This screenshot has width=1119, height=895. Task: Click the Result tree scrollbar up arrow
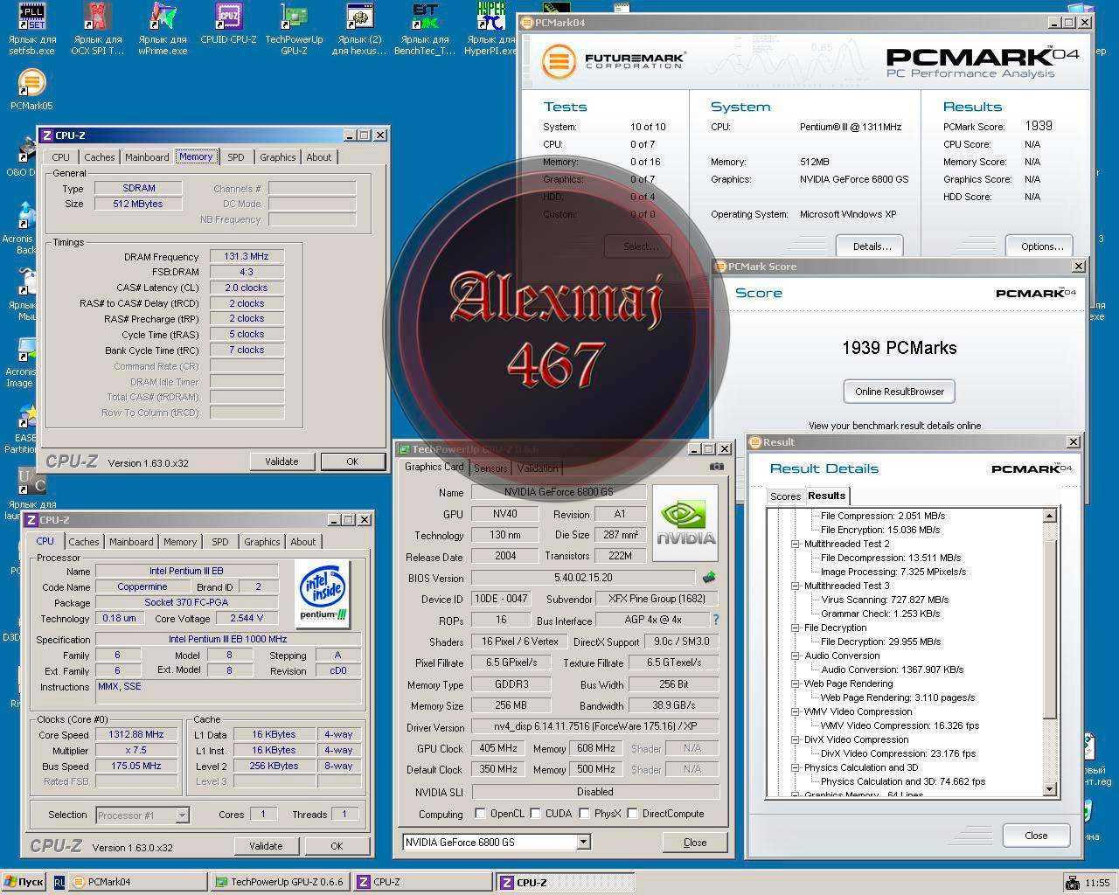click(1050, 516)
